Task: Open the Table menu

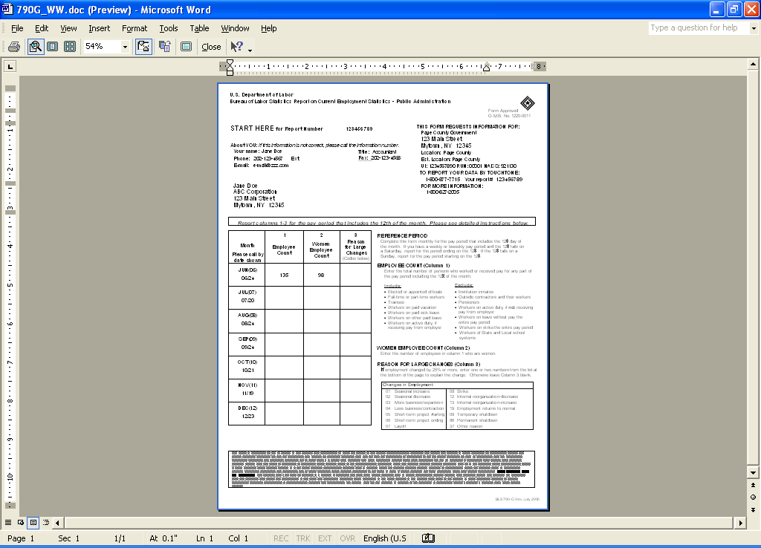Action: coord(199,28)
